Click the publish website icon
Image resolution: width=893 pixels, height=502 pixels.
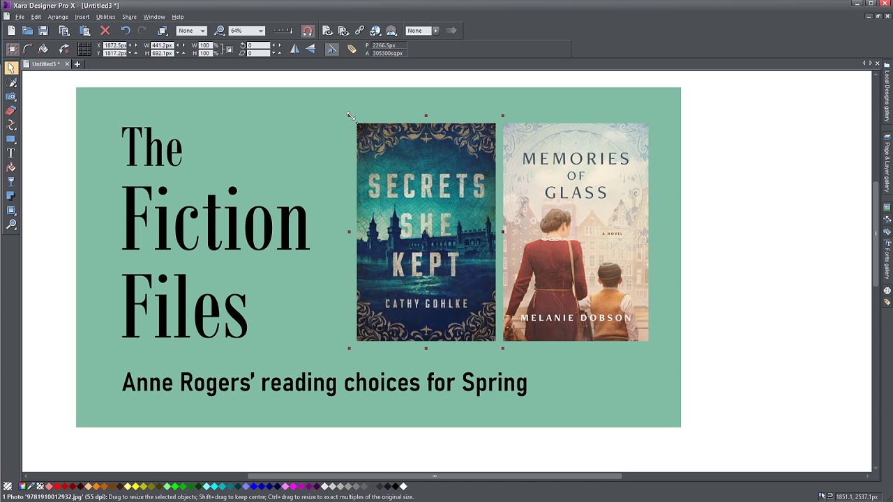pos(391,31)
